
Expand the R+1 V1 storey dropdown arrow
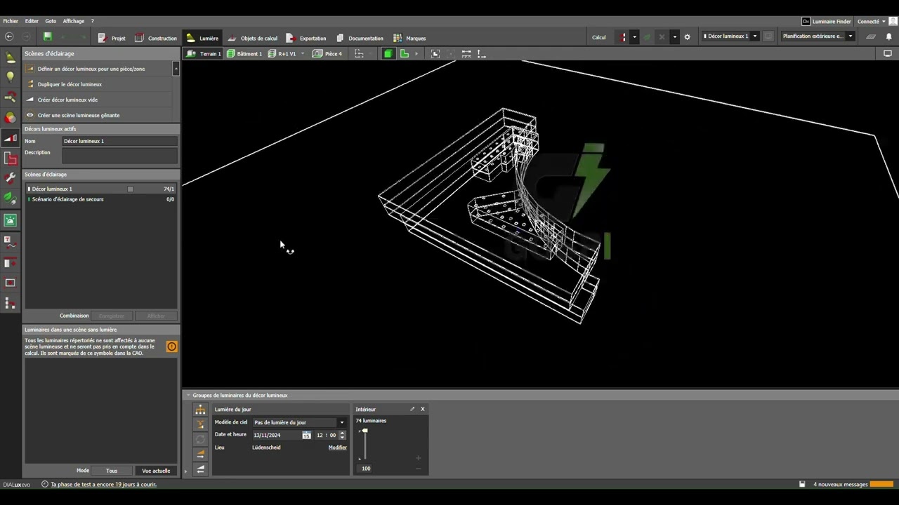click(x=303, y=53)
